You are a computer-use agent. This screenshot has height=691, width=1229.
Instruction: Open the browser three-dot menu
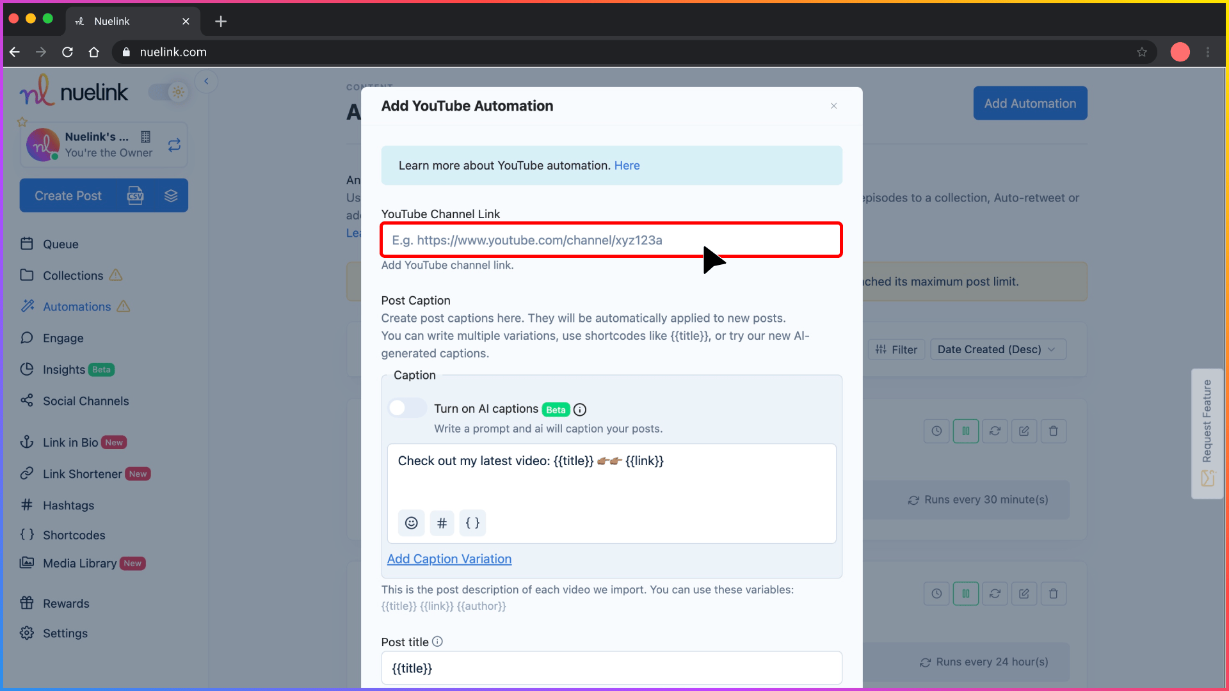click(x=1208, y=52)
